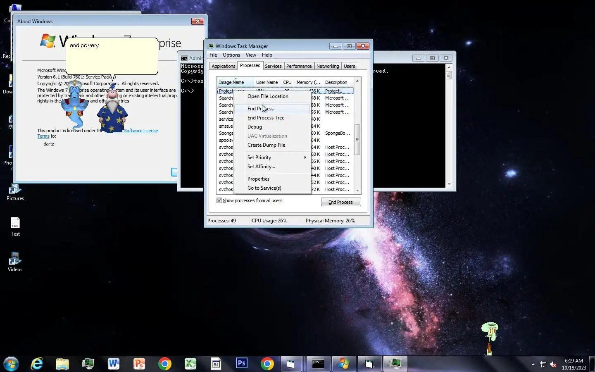Click the Chrome icon beside PowerPoint
595x372 pixels.
pyautogui.click(x=164, y=364)
